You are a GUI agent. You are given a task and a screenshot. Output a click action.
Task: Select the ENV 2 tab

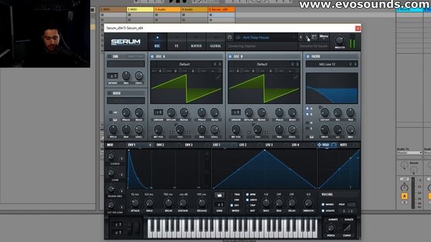coord(160,145)
